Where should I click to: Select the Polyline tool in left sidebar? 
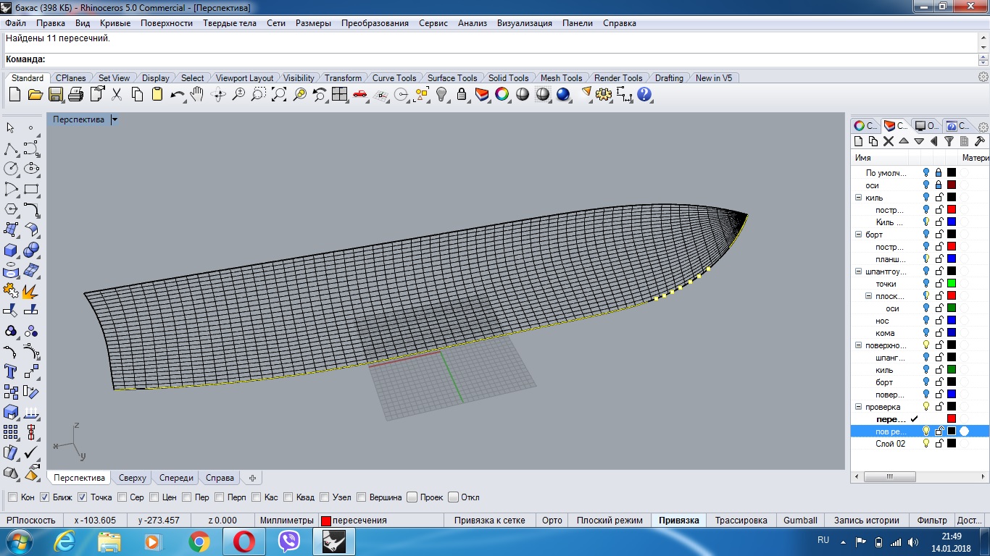tap(11, 148)
